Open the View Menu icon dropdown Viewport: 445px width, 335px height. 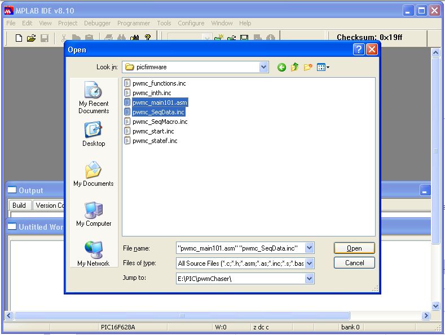(x=323, y=67)
